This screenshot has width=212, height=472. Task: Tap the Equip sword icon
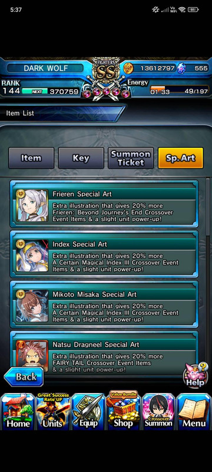[88, 411]
